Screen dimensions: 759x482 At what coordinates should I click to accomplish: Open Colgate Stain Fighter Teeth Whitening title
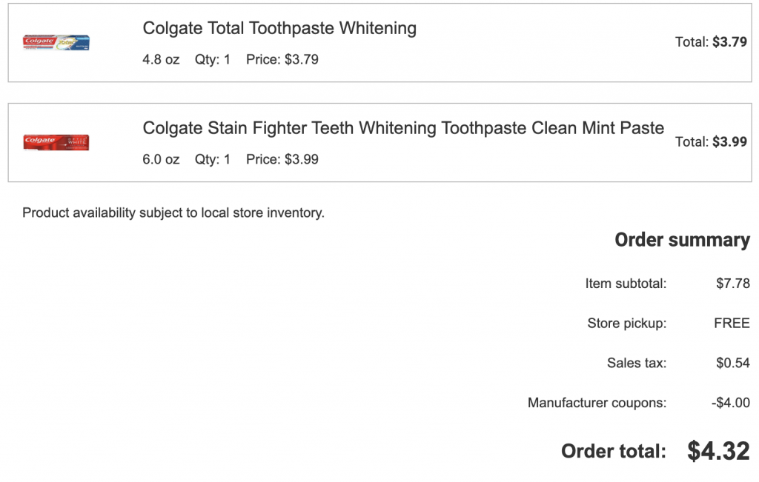pos(403,128)
